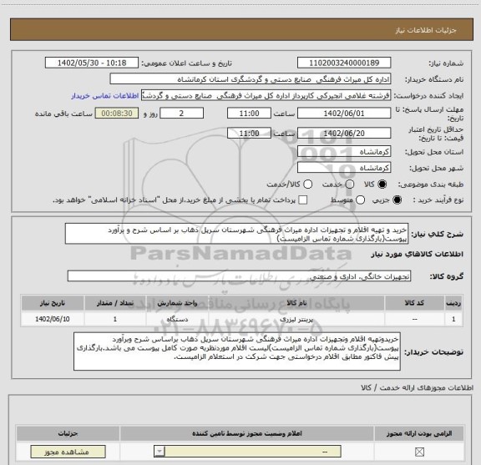Click the ردیف column header
The image size is (481, 465).
pos(453,303)
